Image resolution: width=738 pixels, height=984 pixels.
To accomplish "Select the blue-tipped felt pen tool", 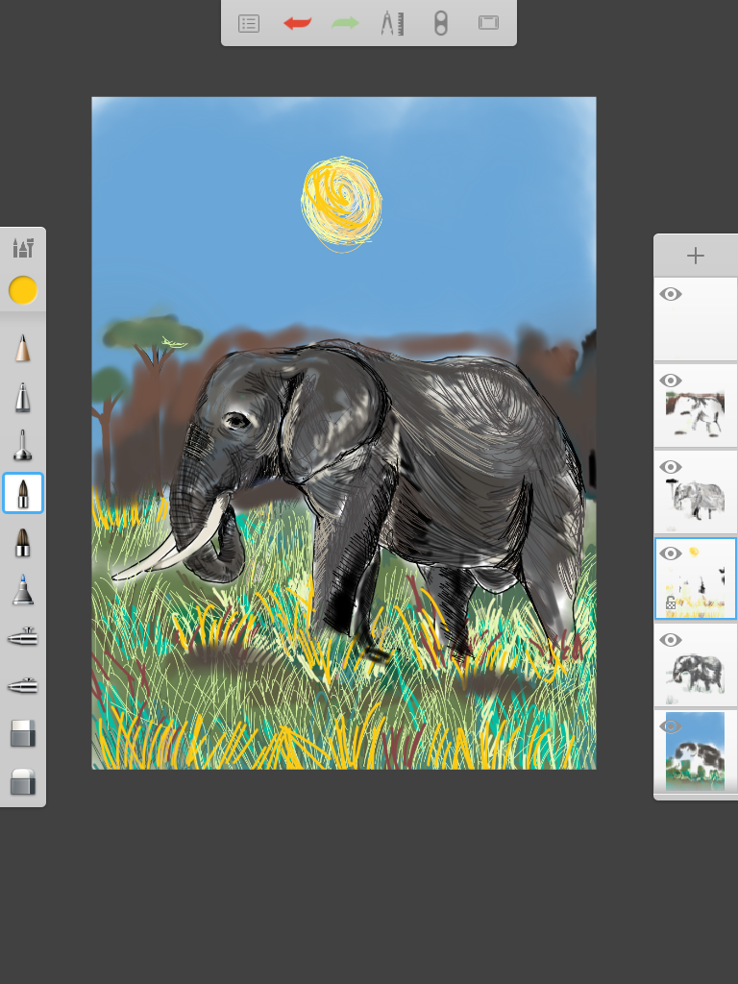I will point(23,590).
